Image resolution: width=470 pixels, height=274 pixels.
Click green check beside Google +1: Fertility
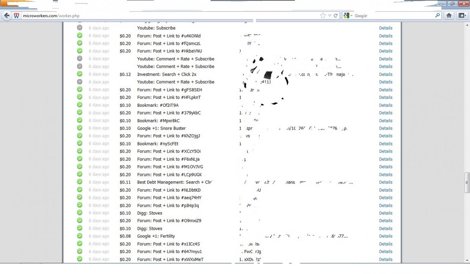[x=80, y=236]
